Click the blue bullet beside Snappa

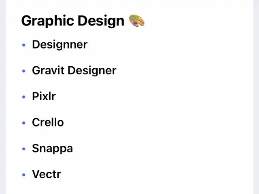[x=24, y=149]
